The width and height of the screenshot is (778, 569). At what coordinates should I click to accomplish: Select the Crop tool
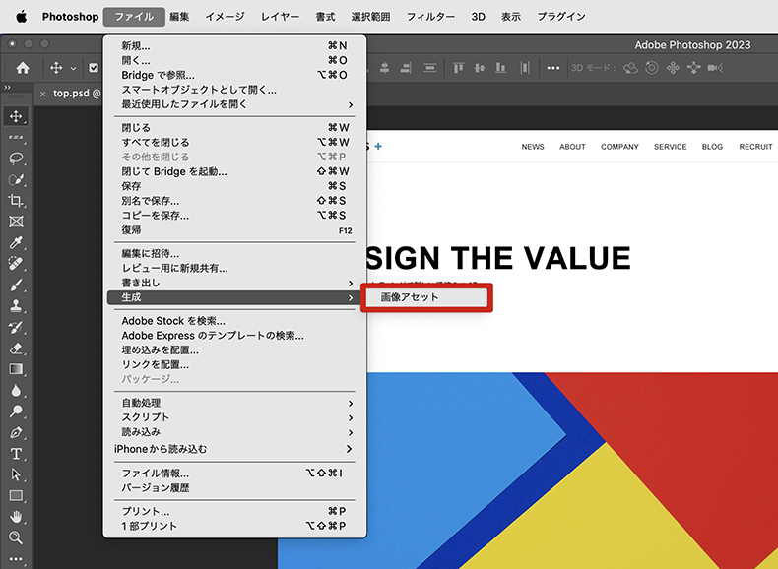16,201
